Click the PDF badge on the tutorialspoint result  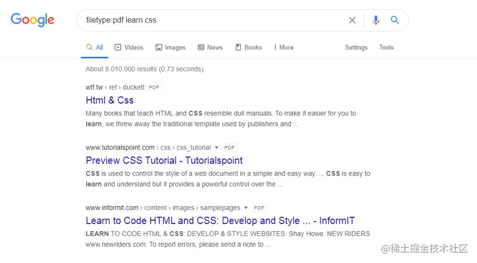[x=230, y=147]
